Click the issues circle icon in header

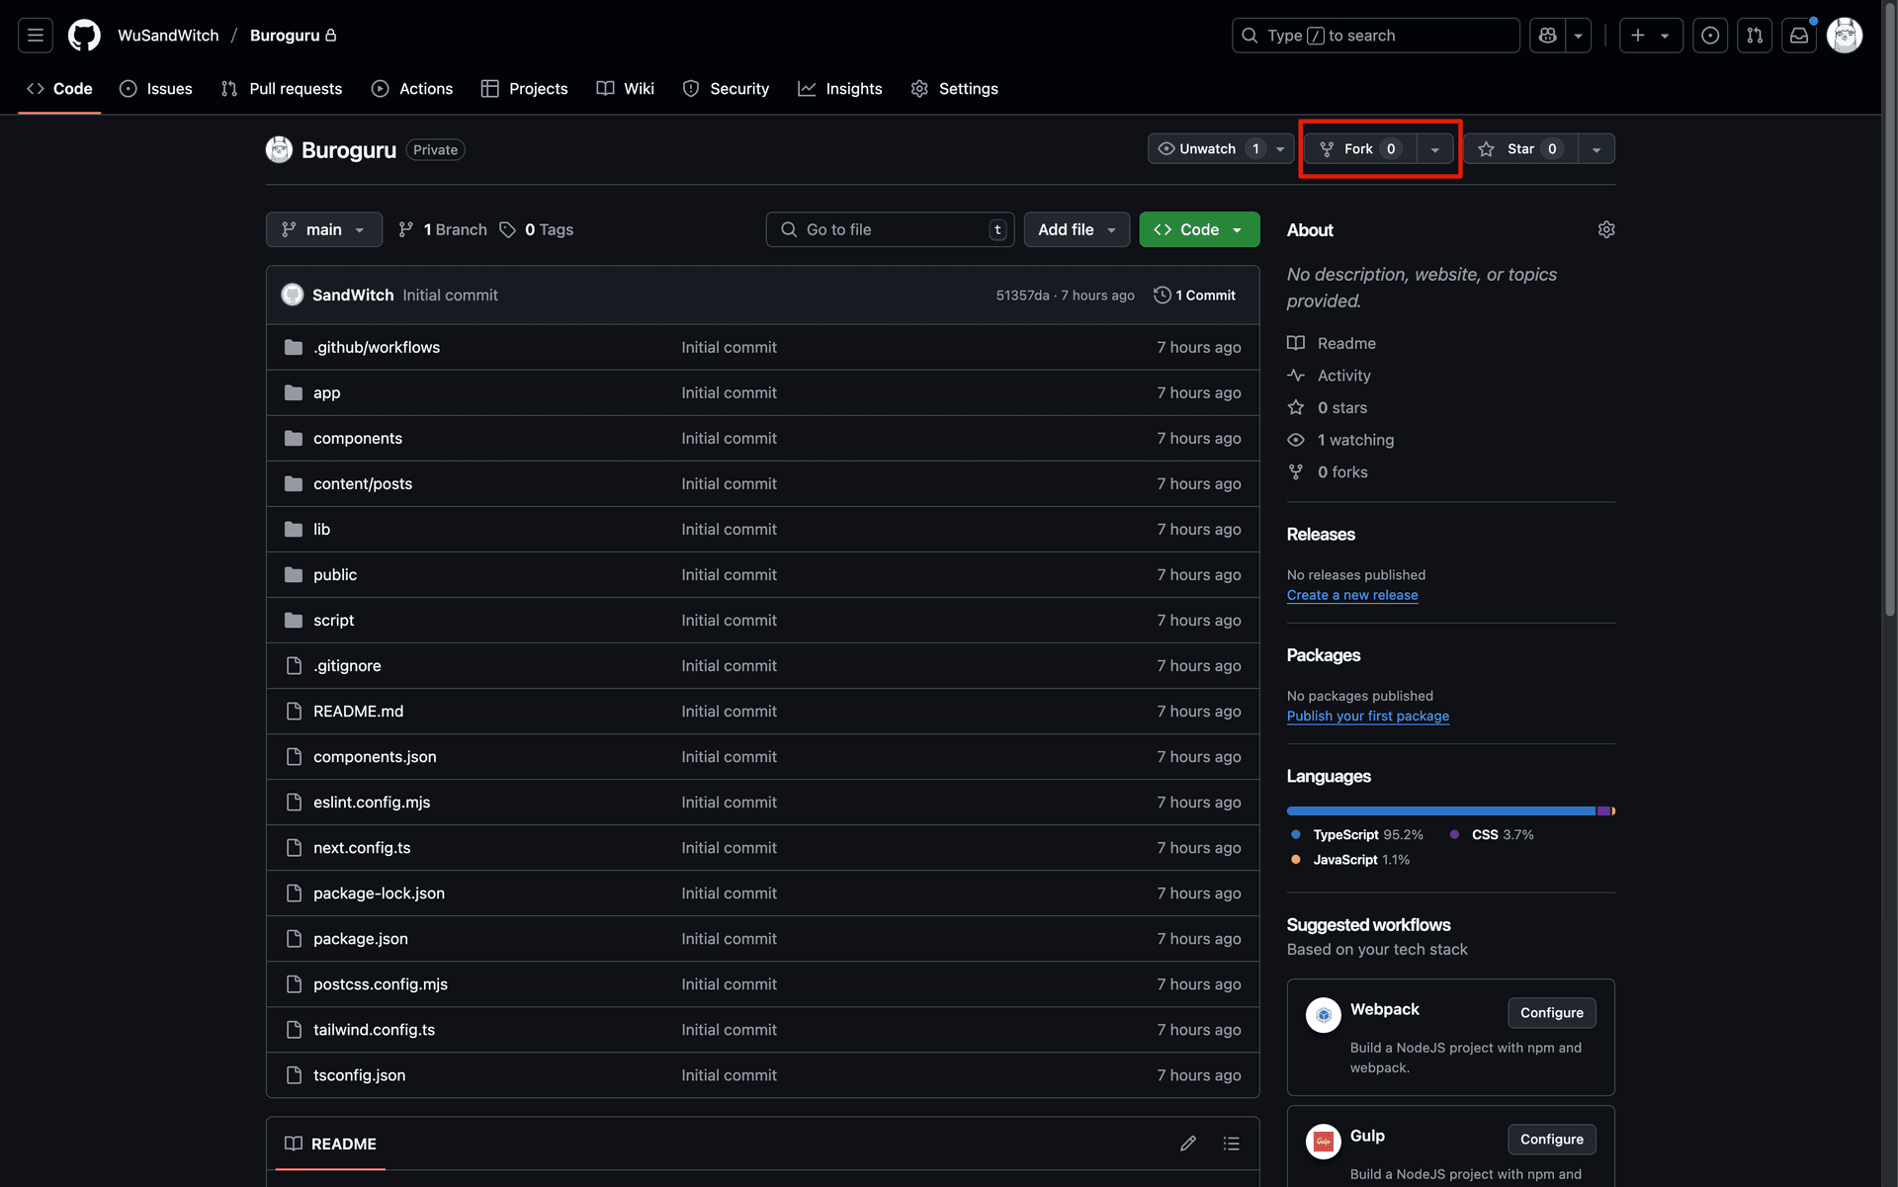click(x=1710, y=36)
